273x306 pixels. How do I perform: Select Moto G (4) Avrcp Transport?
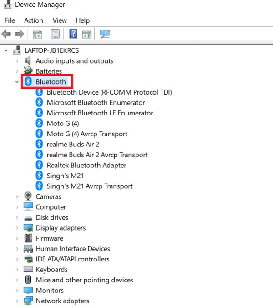click(87, 134)
